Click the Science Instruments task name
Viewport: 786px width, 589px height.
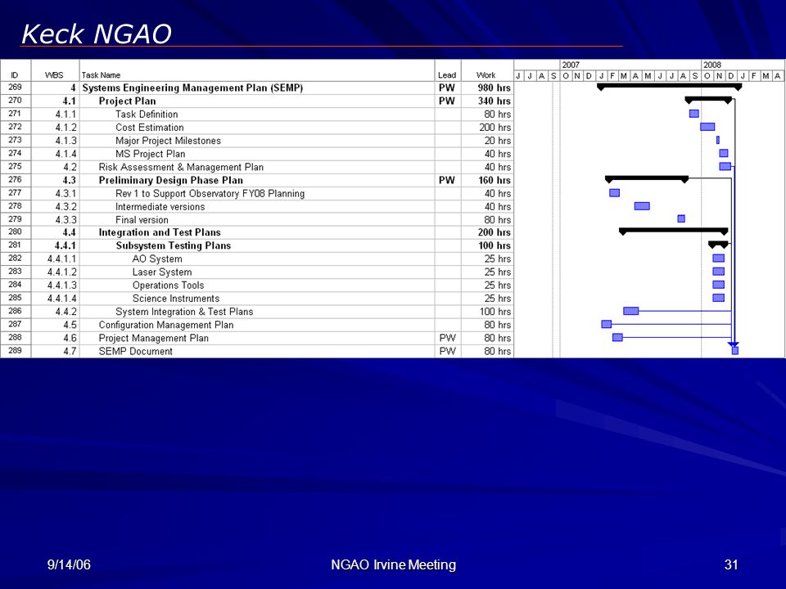(x=175, y=299)
